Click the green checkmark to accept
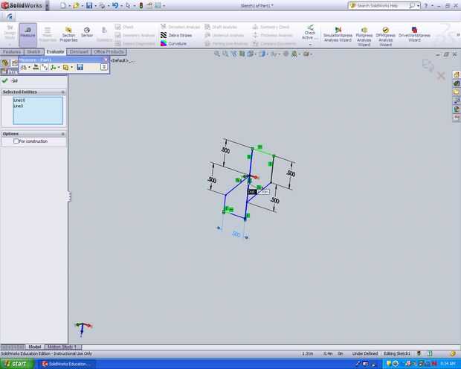The height and width of the screenshot is (369, 461). pos(4,80)
